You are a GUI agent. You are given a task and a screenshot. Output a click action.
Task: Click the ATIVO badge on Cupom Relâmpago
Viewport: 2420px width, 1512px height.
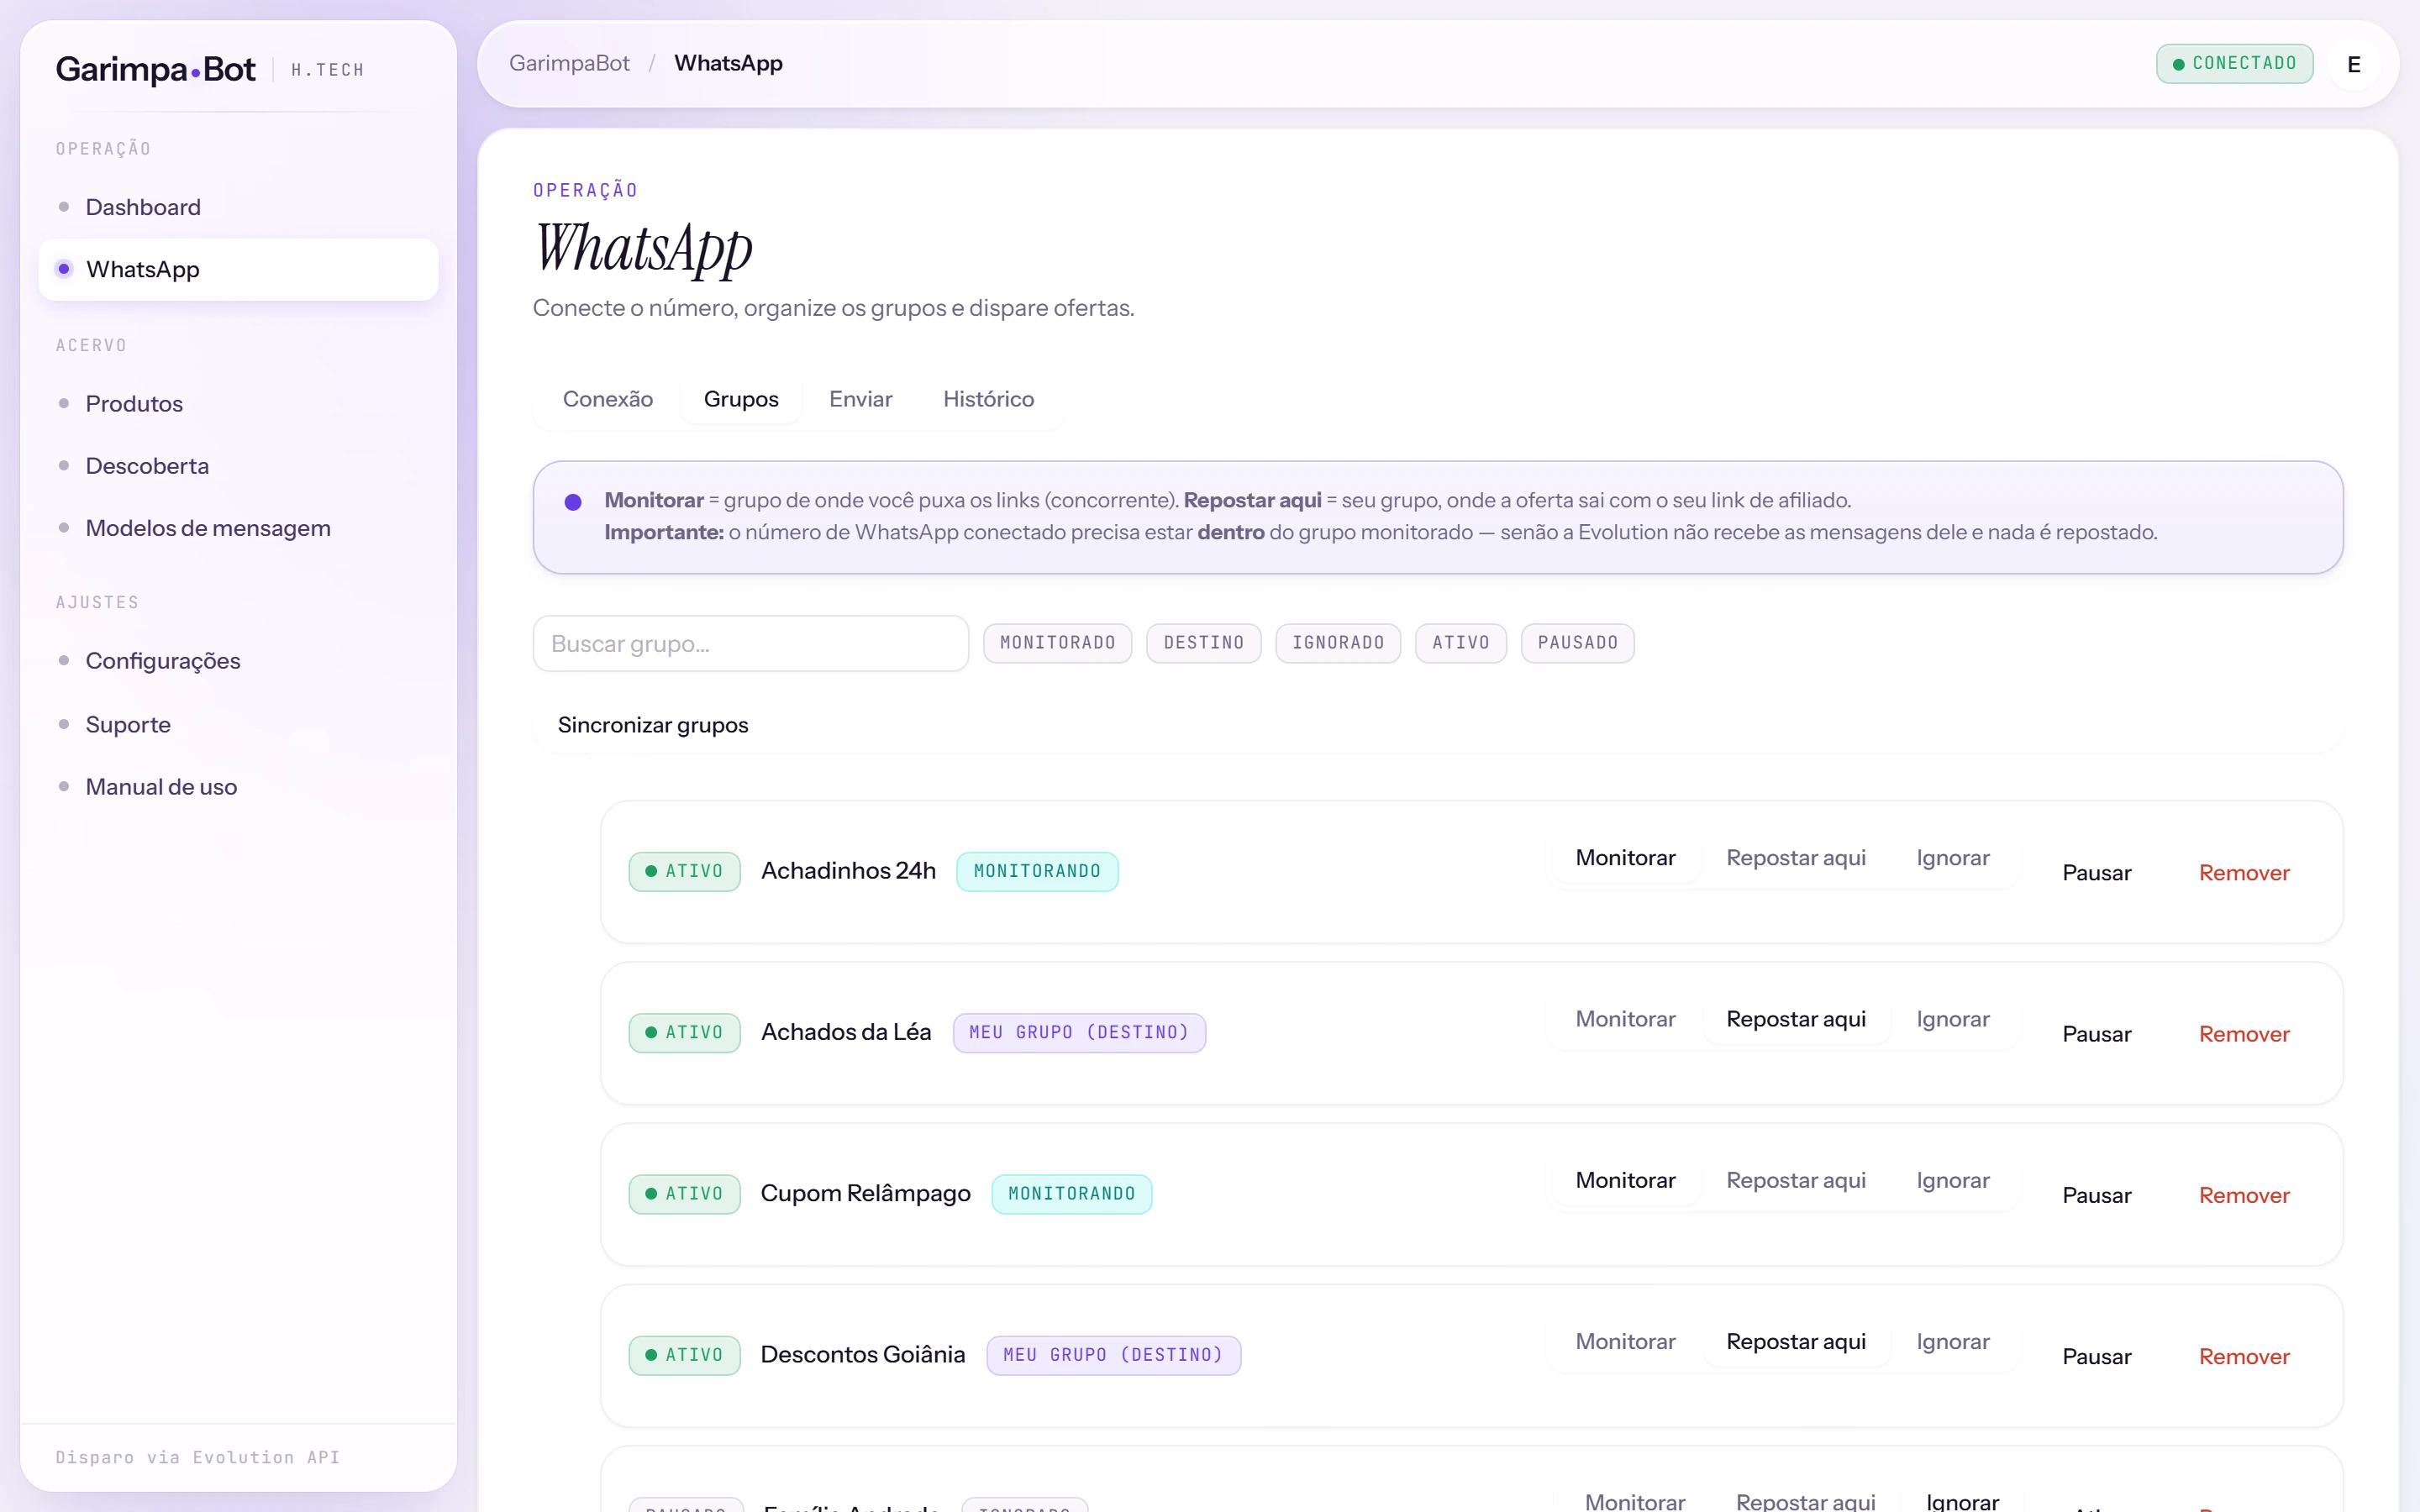coord(684,1193)
